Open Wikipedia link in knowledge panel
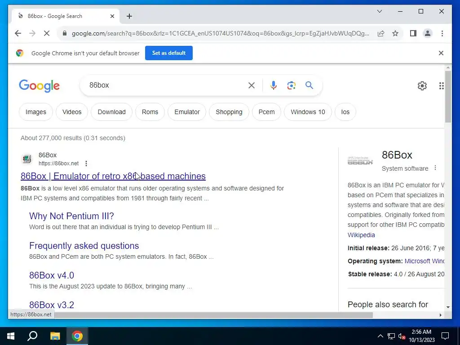The image size is (460, 345). point(361,235)
